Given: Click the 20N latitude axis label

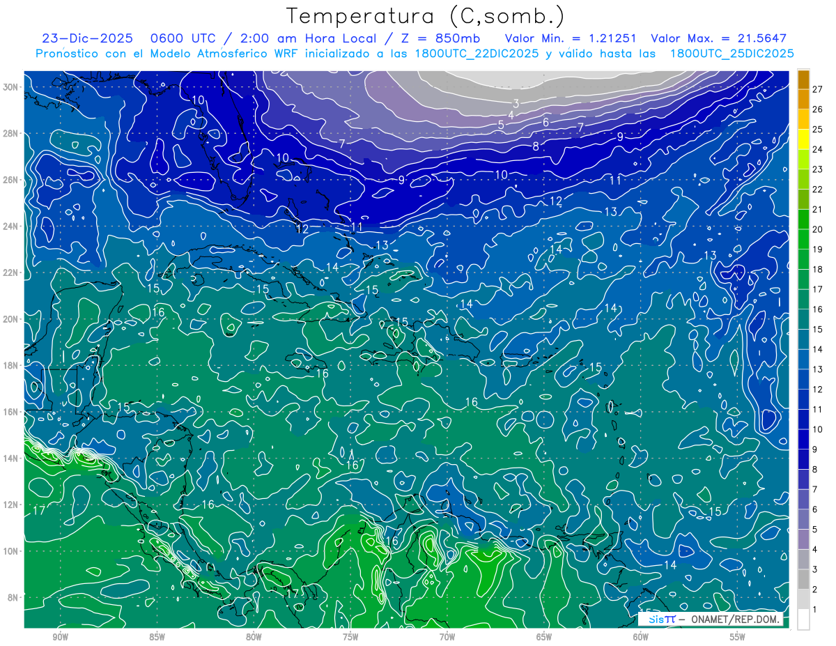Looking at the screenshot, I should point(10,318).
